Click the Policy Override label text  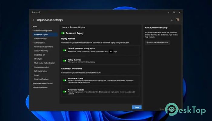click(x=75, y=60)
